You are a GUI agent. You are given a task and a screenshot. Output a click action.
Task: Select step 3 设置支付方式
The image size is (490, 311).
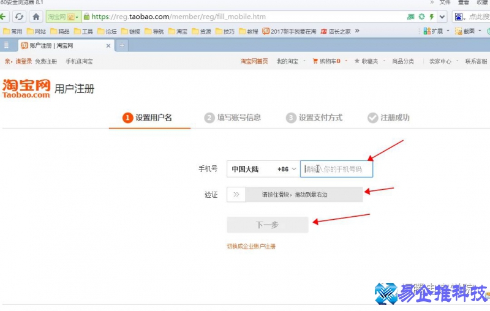pos(314,118)
